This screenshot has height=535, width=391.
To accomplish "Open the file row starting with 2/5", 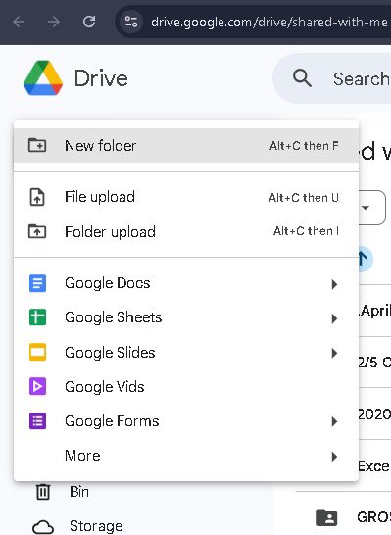I will click(375, 362).
